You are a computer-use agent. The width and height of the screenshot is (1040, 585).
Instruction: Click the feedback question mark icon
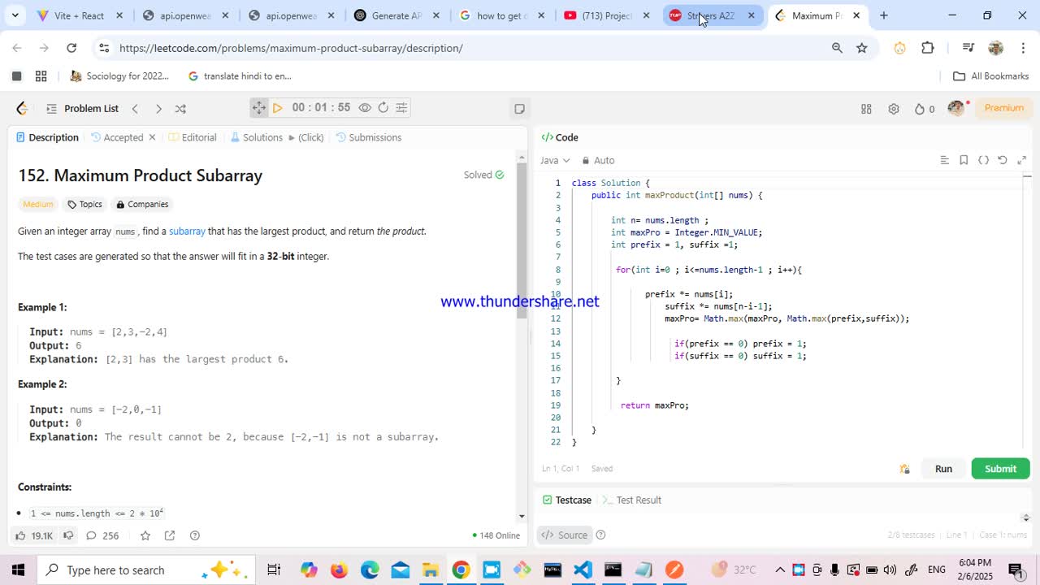[x=195, y=535]
